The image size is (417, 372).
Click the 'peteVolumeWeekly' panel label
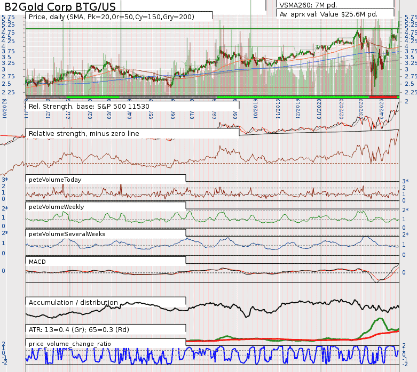57,207
